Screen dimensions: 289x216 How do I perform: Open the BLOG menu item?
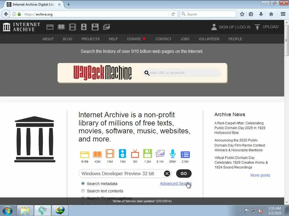(67, 39)
